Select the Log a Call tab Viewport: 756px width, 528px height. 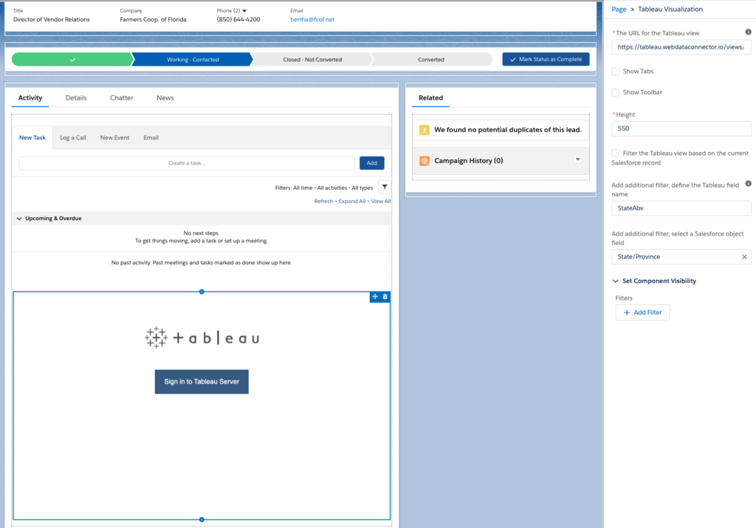[x=73, y=137]
